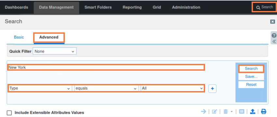Collapse the side panel with double chevron

pyautogui.click(x=274, y=42)
